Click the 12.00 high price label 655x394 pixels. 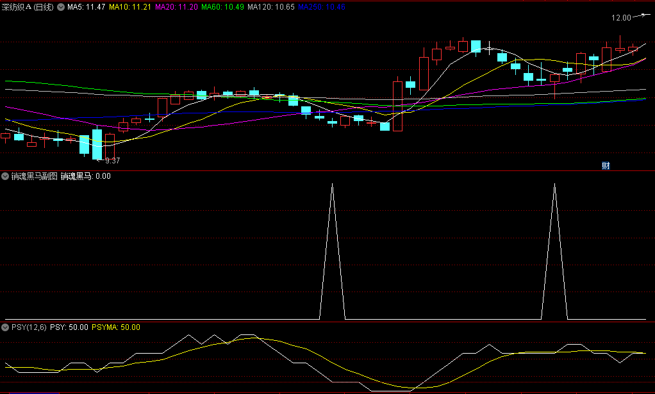pos(621,17)
